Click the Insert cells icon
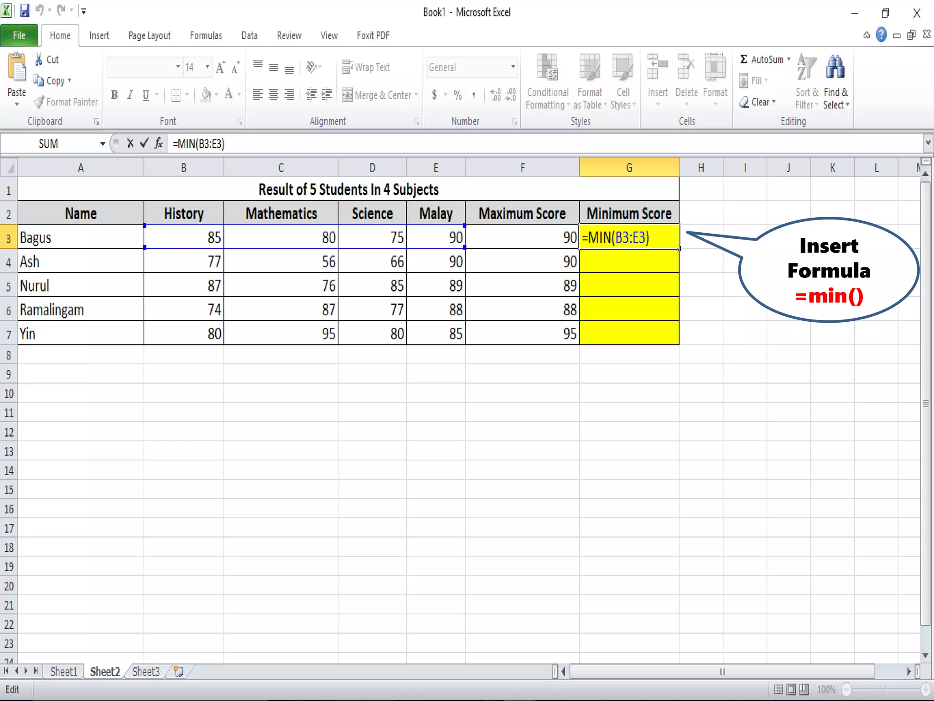Screen dimensions: 934x701 (x=658, y=67)
